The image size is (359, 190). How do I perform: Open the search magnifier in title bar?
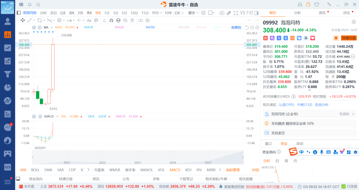click(x=38, y=5)
